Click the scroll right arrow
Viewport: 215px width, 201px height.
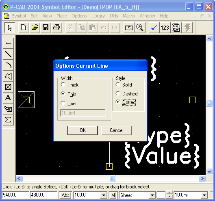pyautogui.click(x=202, y=178)
